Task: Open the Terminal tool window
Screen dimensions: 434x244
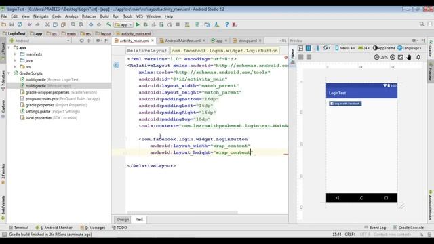Action: tap(18, 228)
